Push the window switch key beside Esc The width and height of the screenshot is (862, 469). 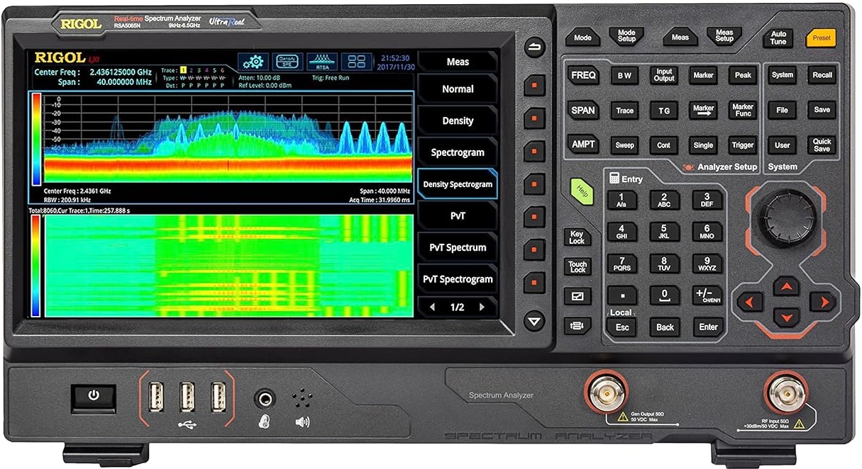point(577,326)
